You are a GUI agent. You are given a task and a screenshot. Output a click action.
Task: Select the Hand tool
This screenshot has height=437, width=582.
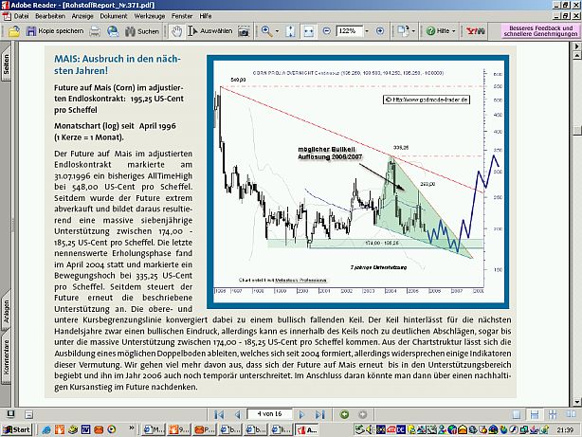tap(176, 31)
